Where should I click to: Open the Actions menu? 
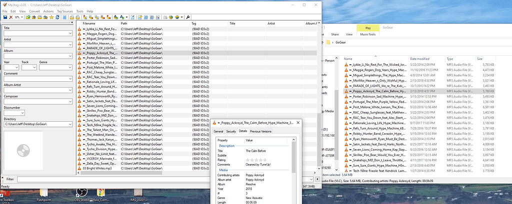(x=48, y=11)
